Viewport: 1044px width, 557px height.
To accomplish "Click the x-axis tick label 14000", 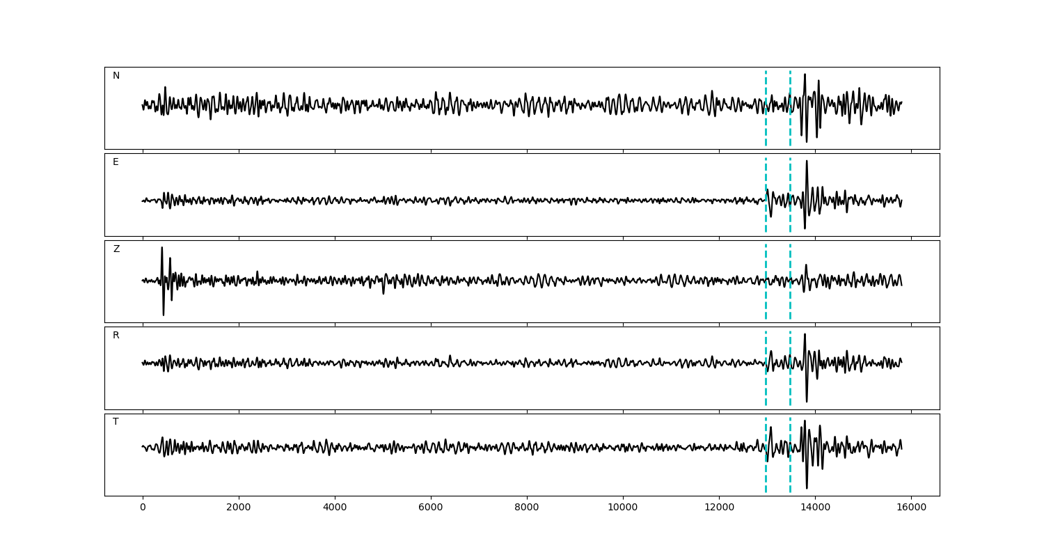I will point(815,508).
